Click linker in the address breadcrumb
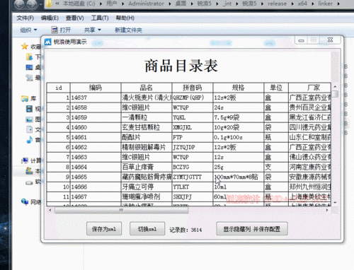354x270 pixels. pos(325,4)
